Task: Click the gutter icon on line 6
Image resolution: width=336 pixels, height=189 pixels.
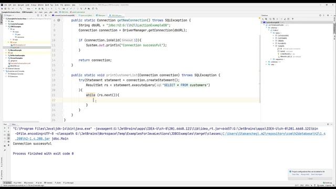Action: tap(58, 20)
